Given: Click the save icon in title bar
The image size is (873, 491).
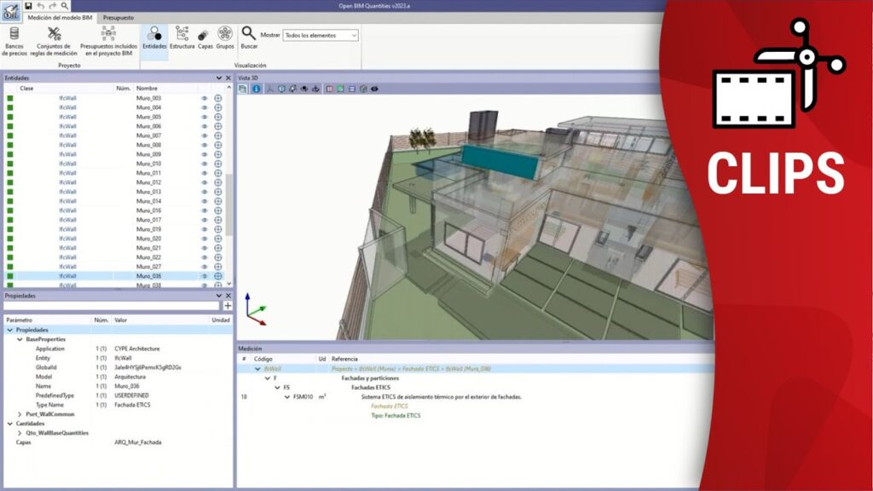Looking at the screenshot, I should click(x=28, y=5).
